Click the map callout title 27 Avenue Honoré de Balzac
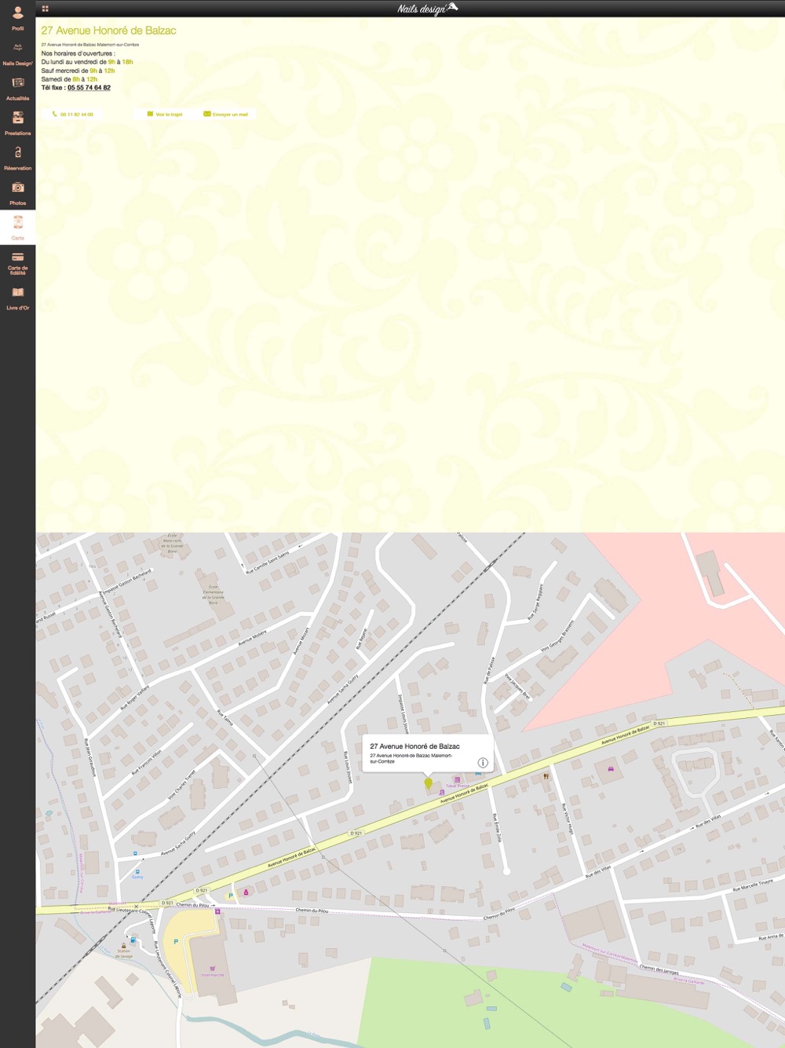 coord(414,746)
